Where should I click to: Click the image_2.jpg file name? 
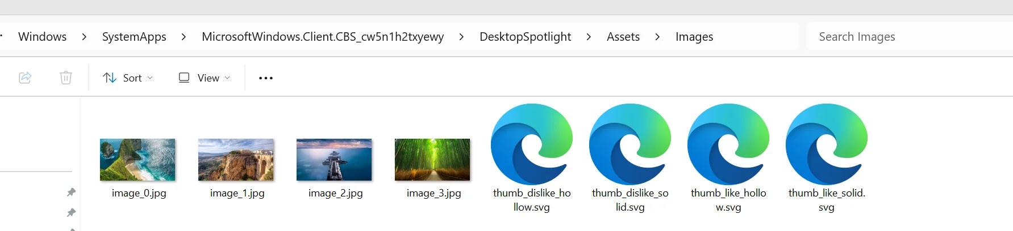pos(336,193)
